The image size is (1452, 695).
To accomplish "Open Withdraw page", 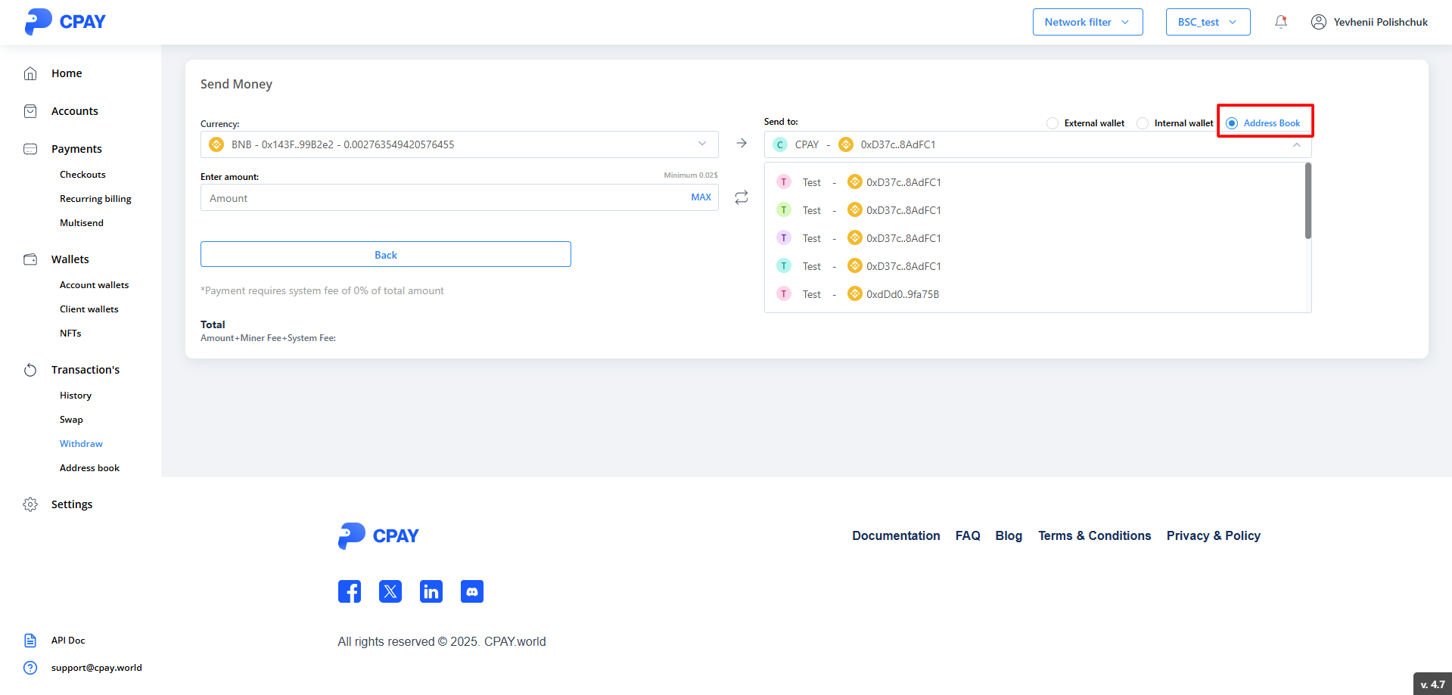I will (81, 444).
